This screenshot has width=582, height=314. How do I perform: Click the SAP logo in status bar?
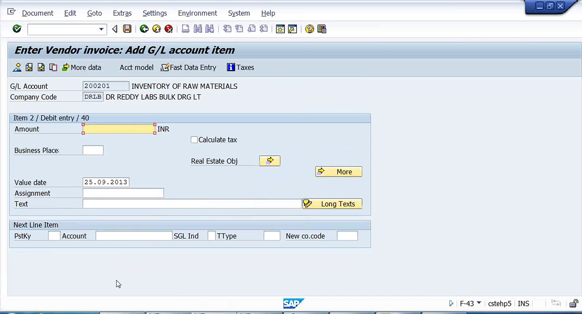click(294, 303)
